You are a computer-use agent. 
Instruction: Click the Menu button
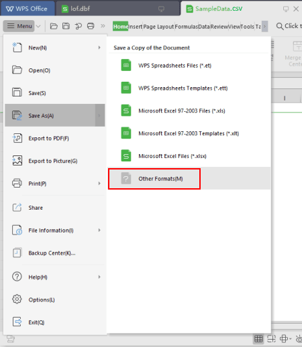tap(19, 26)
